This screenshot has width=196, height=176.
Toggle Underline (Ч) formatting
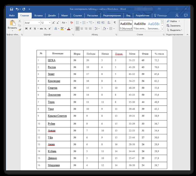coord(35,29)
